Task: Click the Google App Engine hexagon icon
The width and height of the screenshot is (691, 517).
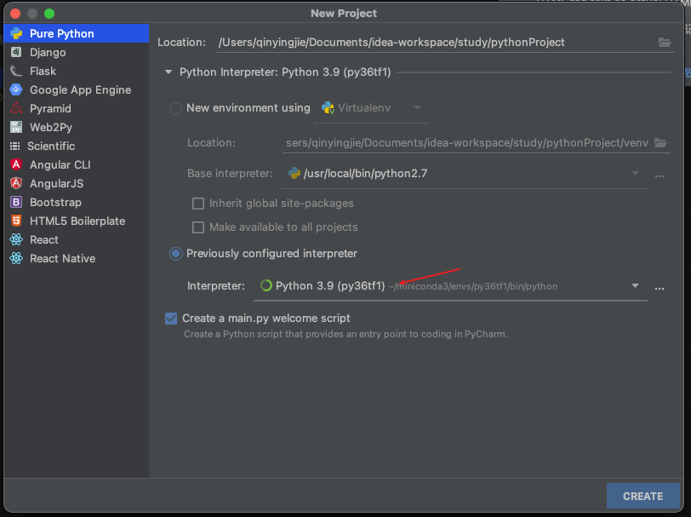Action: (x=16, y=89)
